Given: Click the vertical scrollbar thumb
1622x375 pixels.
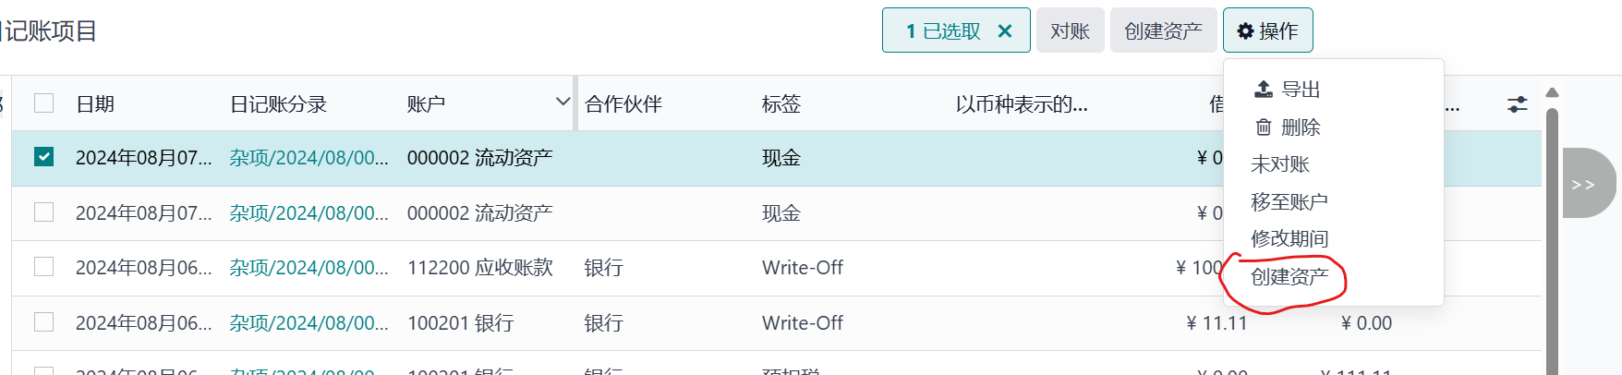Looking at the screenshot, I should (x=1553, y=240).
